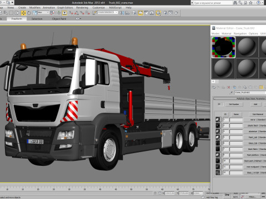Open Quick Access toolbar dropdown arrow
This screenshot has height=199, width=266.
(x=12, y=2)
